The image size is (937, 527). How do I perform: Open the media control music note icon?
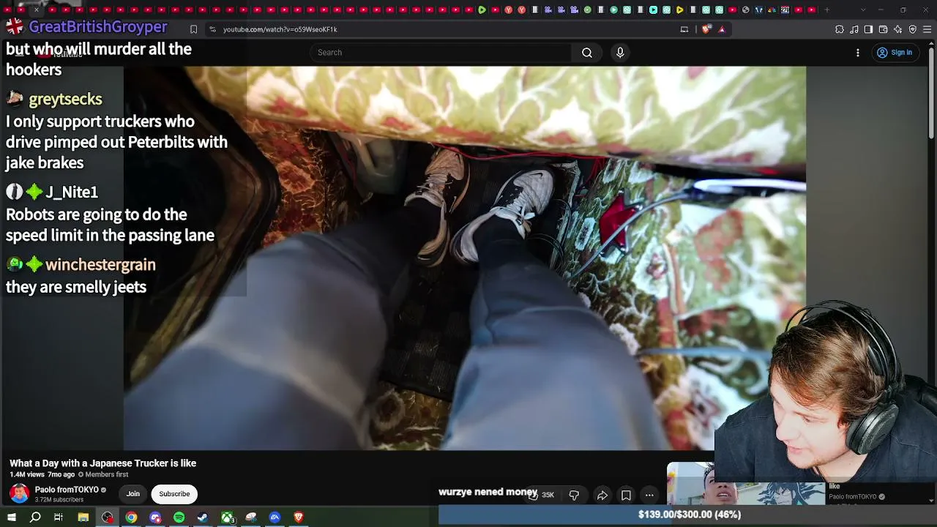click(x=854, y=29)
